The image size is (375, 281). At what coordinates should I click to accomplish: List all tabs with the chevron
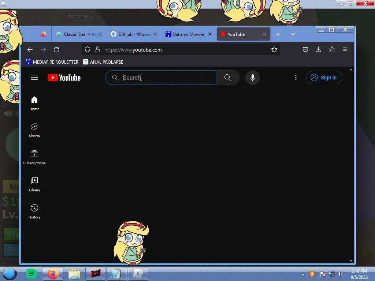click(x=293, y=34)
